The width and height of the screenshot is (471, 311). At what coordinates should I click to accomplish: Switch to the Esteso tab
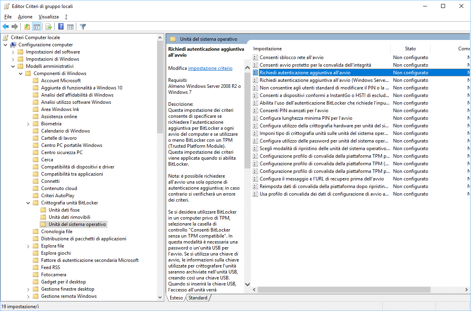point(176,298)
